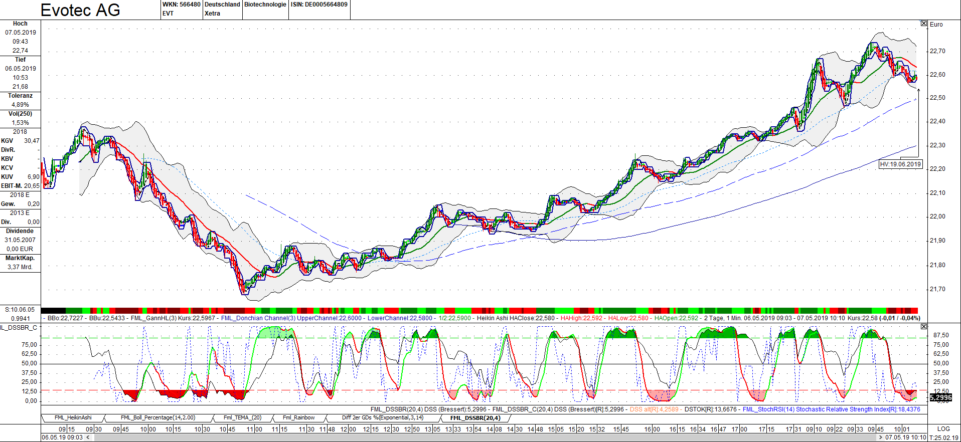Click the BBu:22,5433 legend entry
The height and width of the screenshot is (442, 961).
tap(107, 318)
